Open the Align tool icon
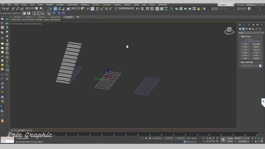 [x=142, y=9]
